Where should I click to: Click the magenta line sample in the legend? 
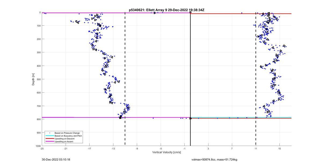coord(49,141)
